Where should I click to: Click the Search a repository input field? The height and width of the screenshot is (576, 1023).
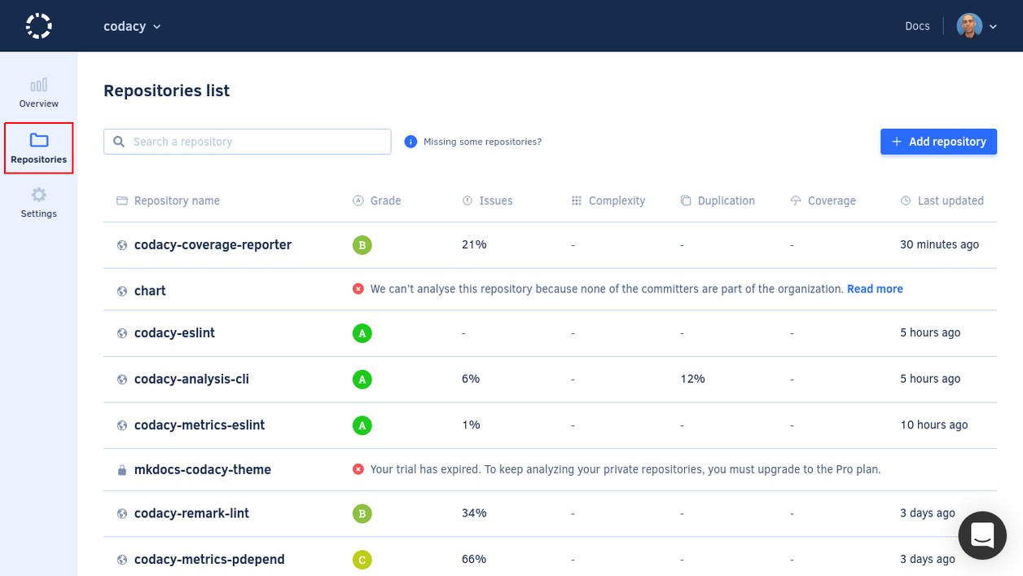pos(247,141)
